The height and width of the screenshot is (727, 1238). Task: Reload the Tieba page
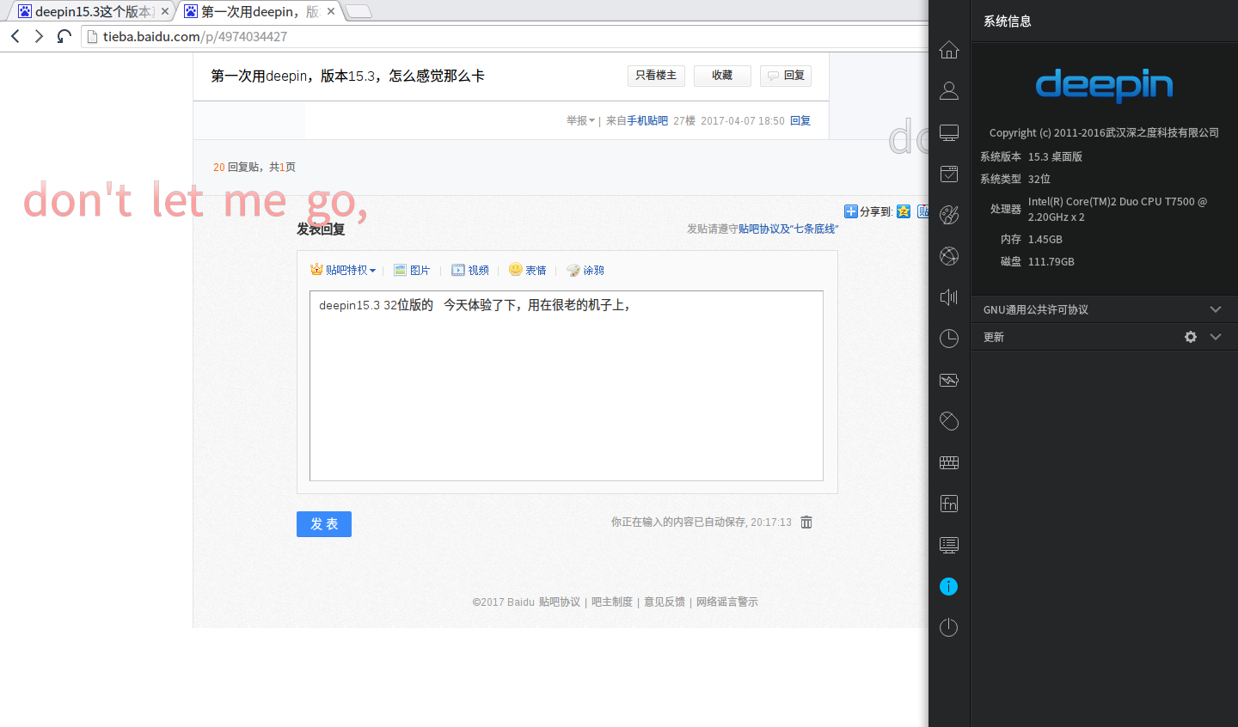click(x=64, y=36)
